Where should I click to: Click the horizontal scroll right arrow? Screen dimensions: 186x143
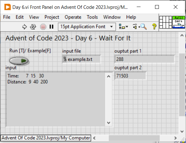[175, 138]
